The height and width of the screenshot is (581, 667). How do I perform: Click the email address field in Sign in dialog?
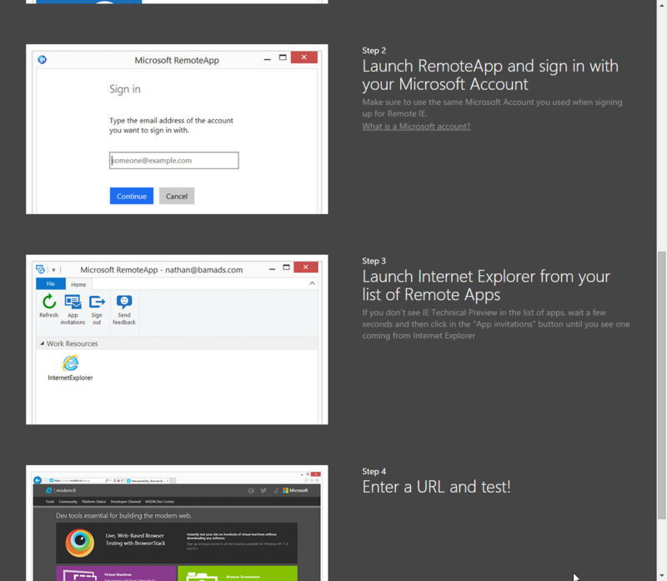[x=174, y=160]
